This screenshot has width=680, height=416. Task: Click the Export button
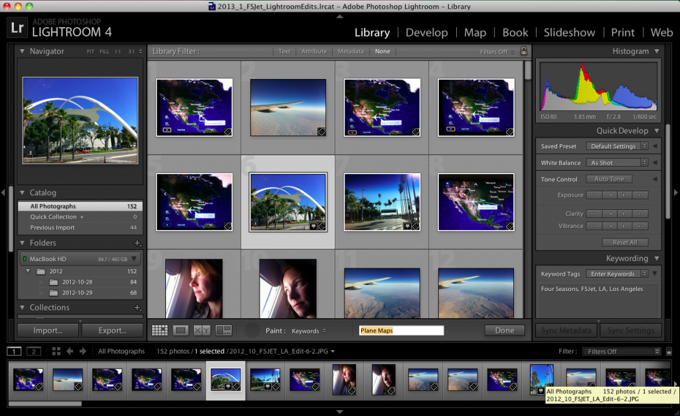[112, 330]
